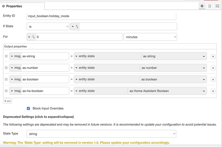
Task: Open entity state selector in as-boolean row
Action: 107,79
